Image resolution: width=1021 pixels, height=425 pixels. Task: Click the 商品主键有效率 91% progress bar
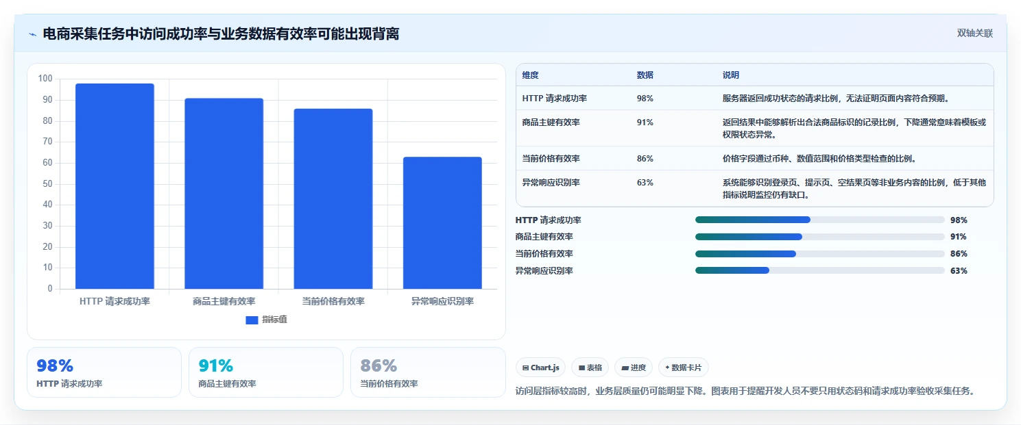pos(820,237)
